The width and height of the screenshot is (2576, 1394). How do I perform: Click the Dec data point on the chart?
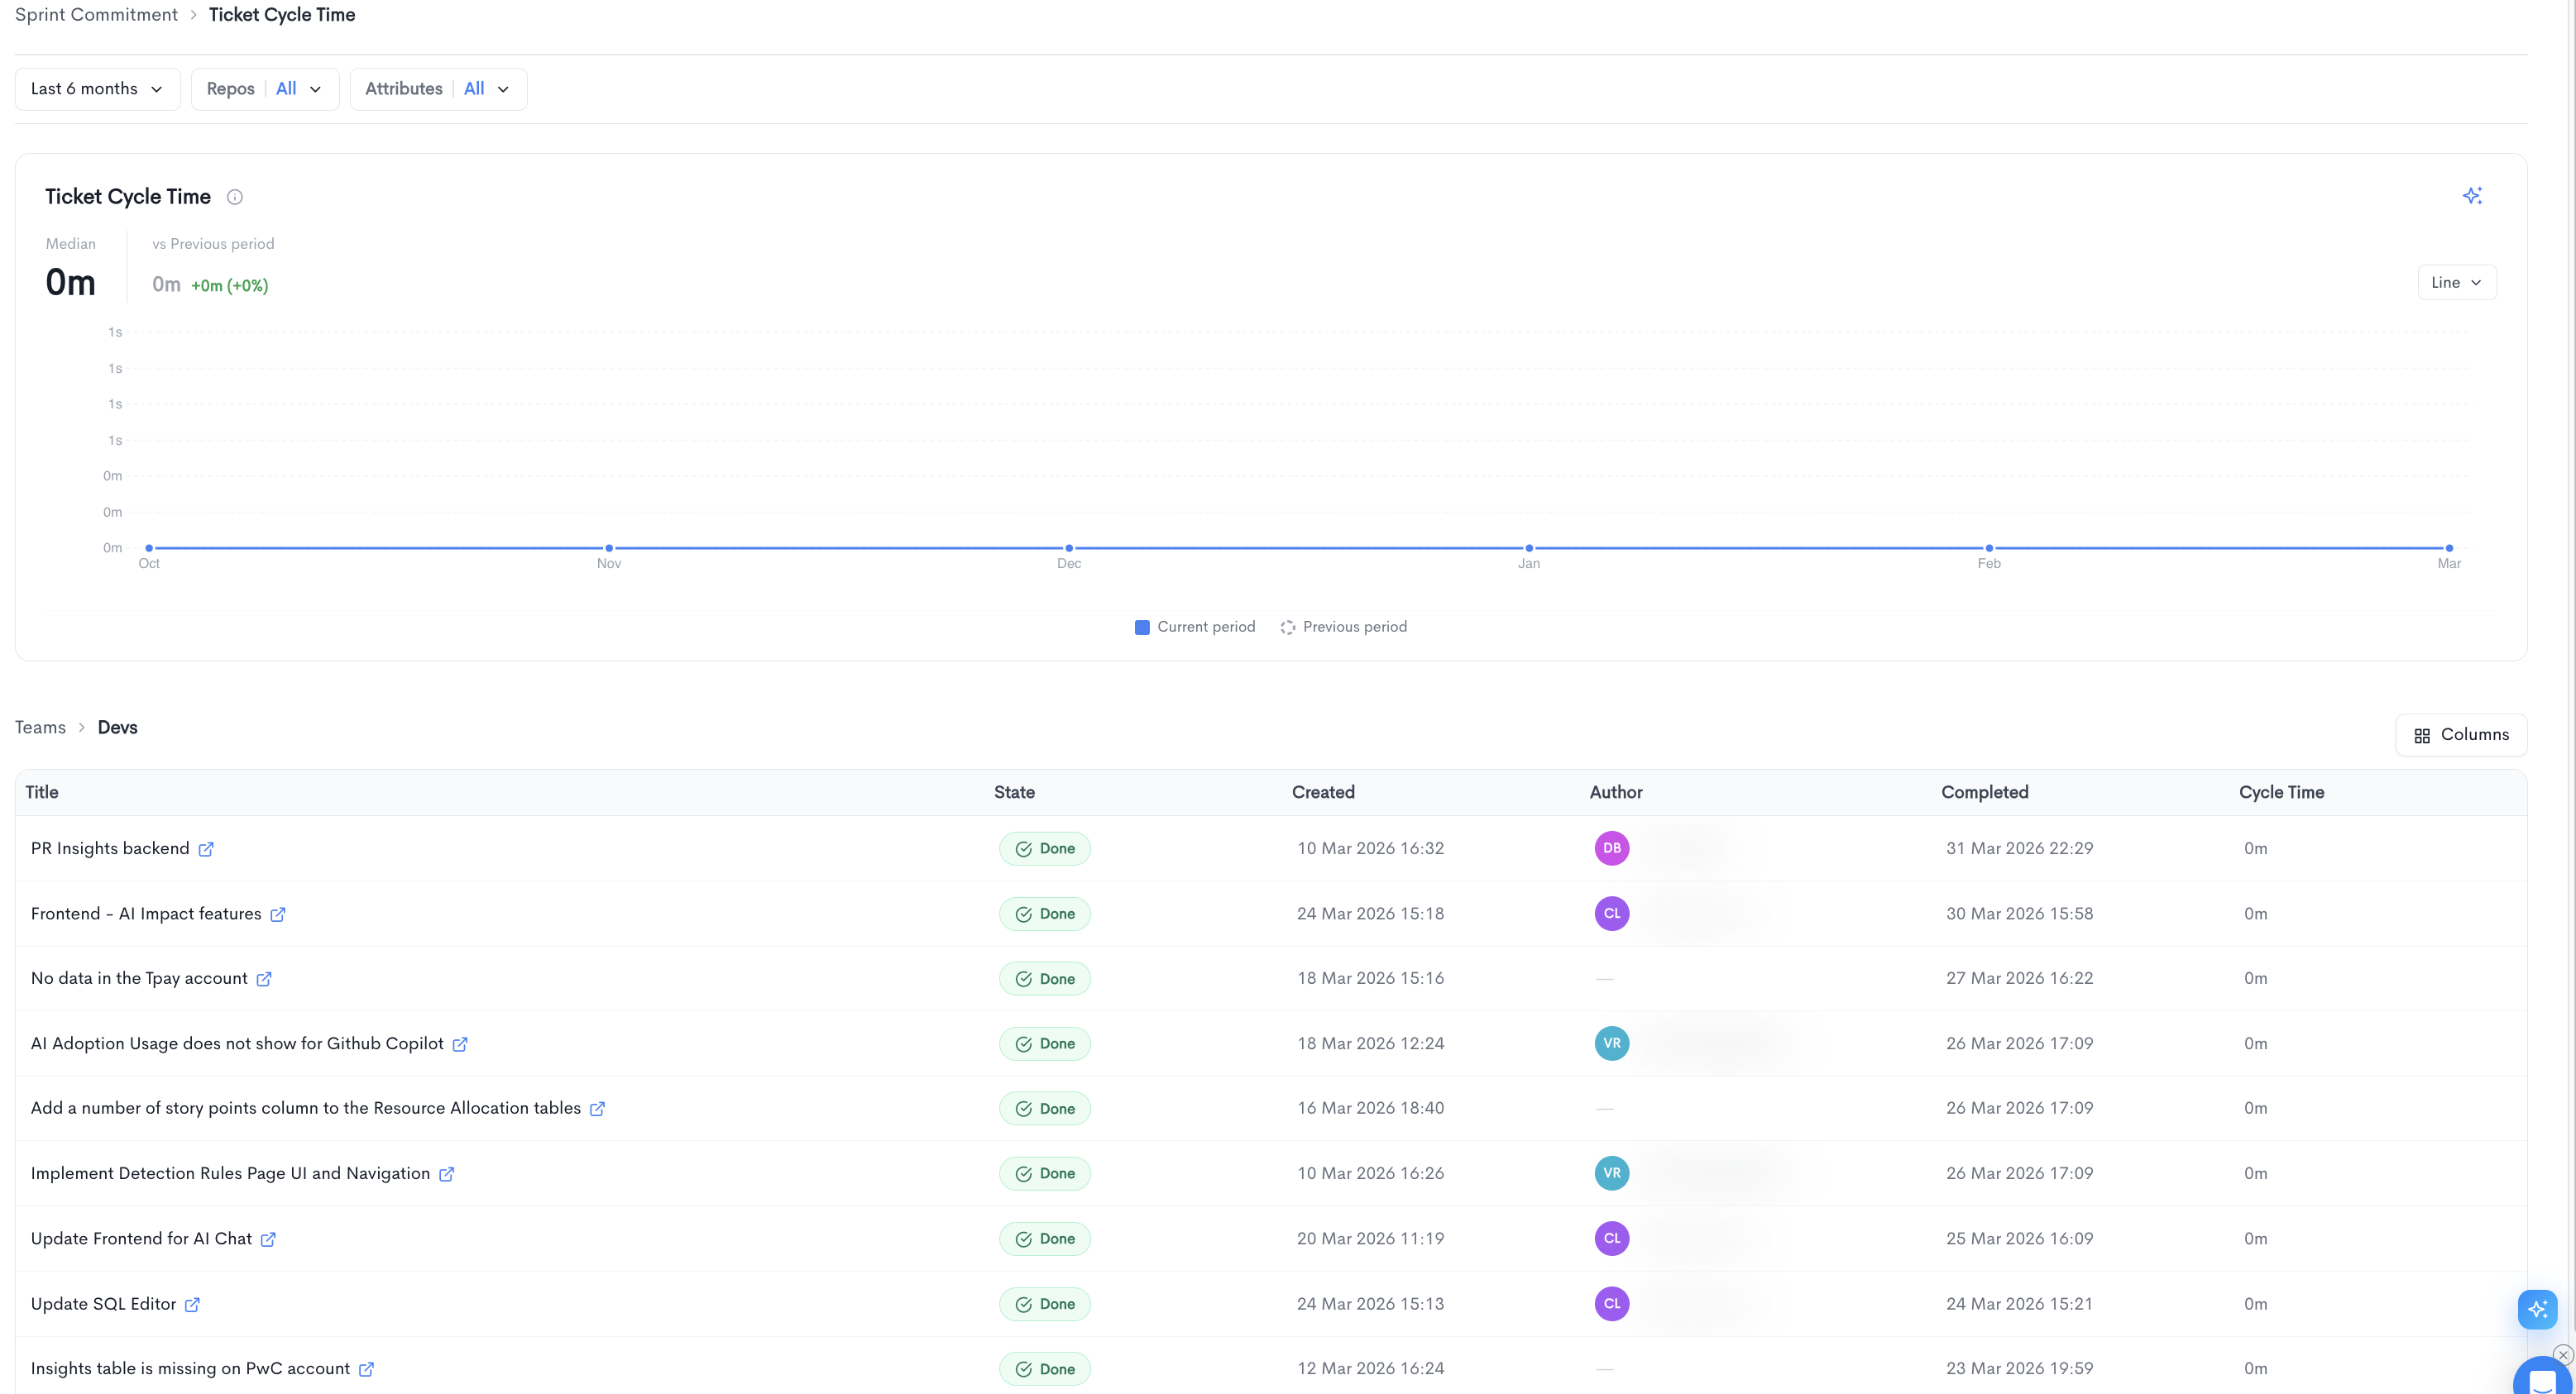pyautogui.click(x=1069, y=547)
